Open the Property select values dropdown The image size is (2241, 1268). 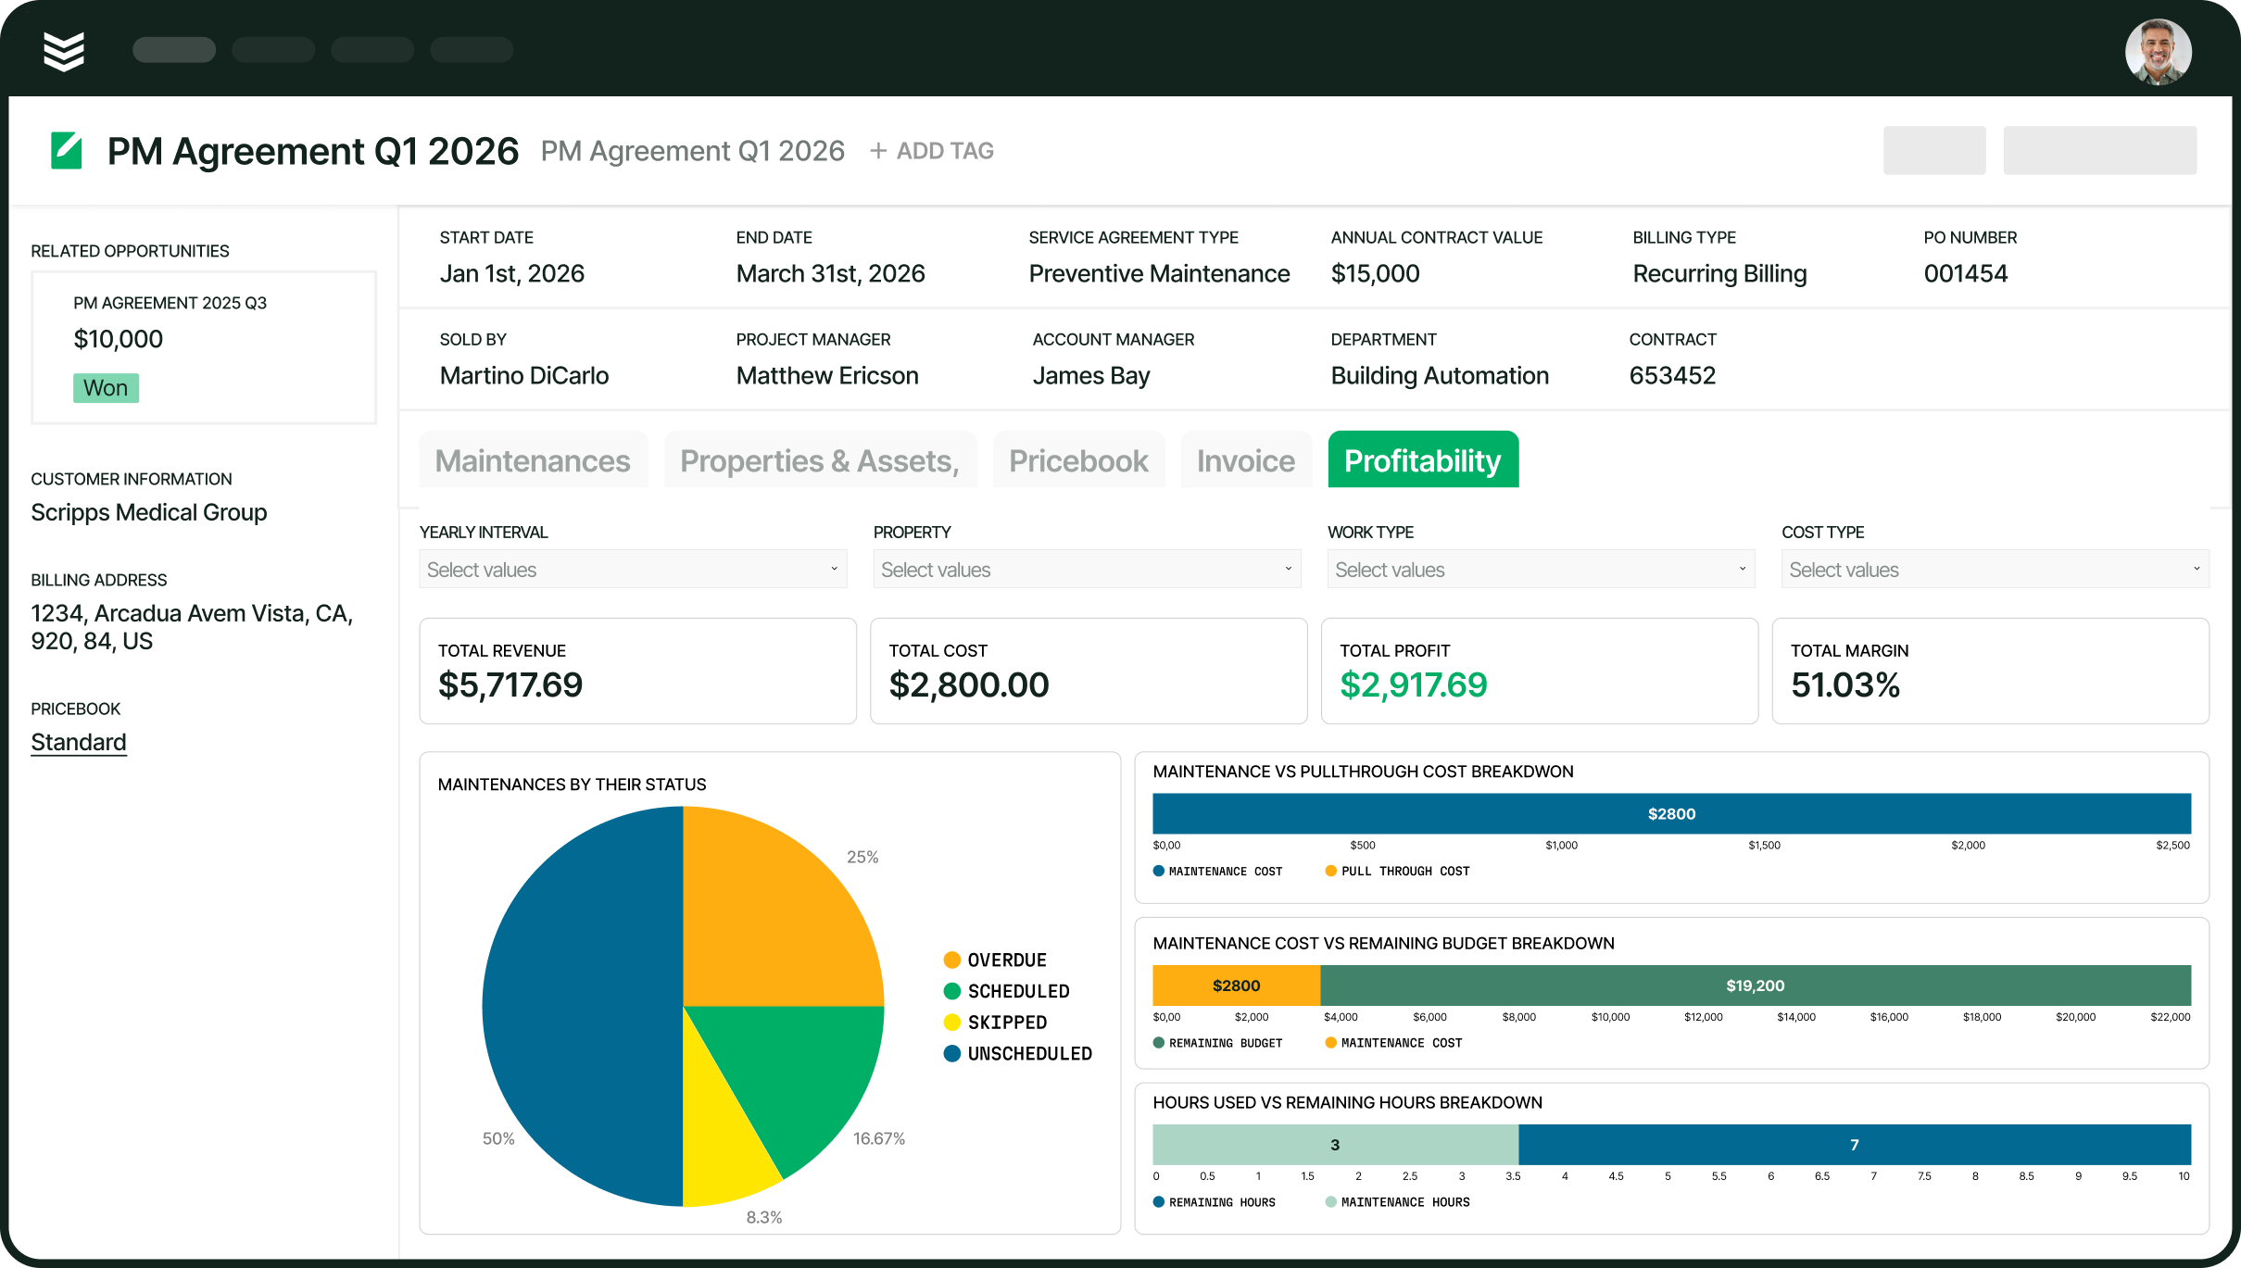click(x=1087, y=570)
